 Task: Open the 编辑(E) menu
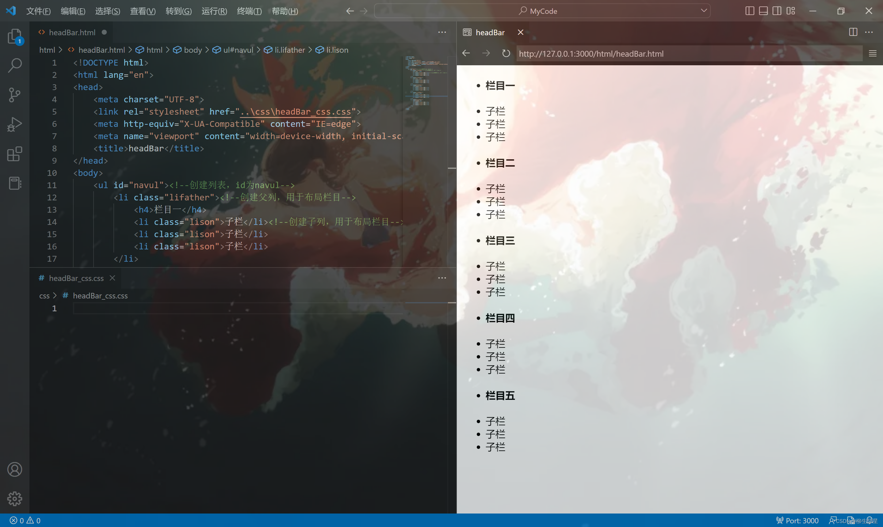pyautogui.click(x=73, y=11)
